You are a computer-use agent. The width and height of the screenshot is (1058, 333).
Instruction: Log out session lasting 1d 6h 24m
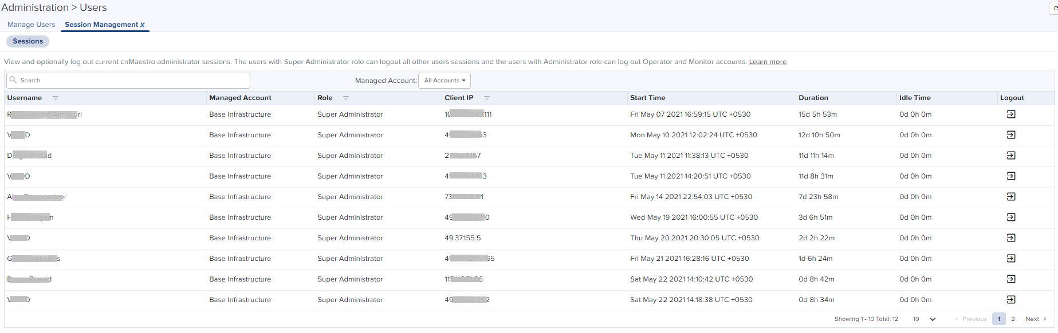pos(1010,259)
